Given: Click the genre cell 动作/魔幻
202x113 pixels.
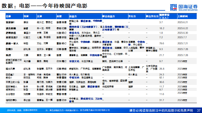Looking at the screenshot, I should pyautogui.click(x=61, y=61).
